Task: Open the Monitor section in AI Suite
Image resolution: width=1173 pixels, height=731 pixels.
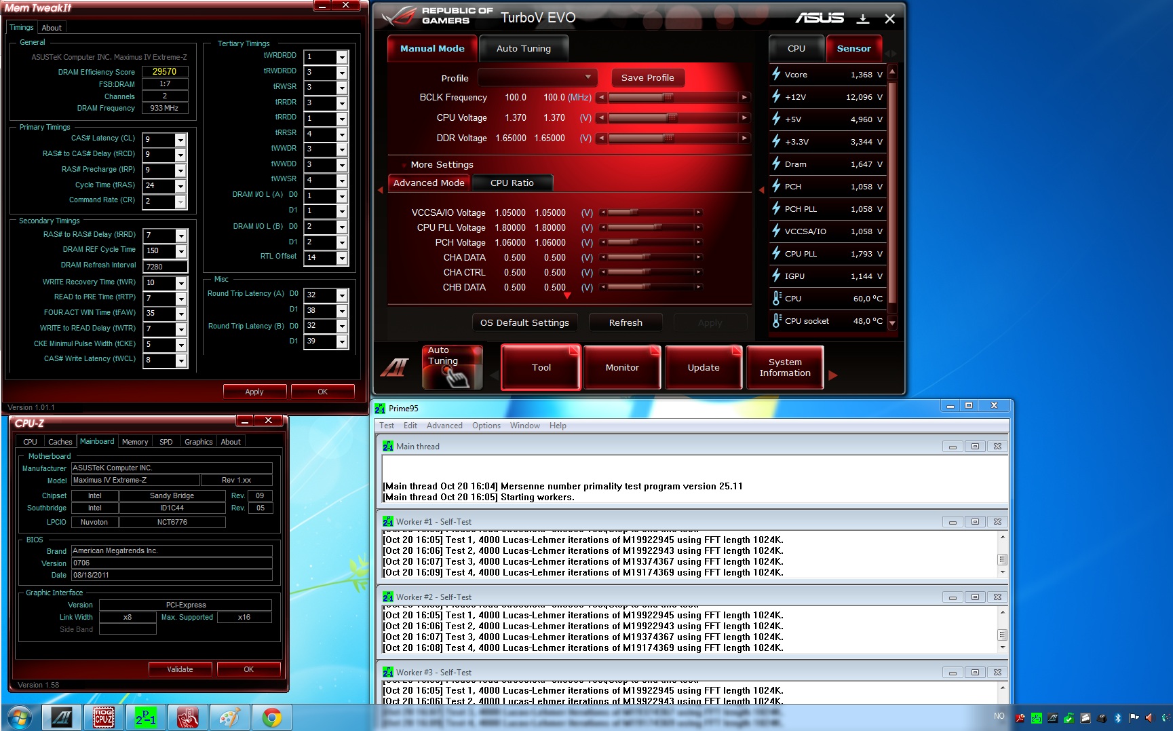Action: point(622,367)
